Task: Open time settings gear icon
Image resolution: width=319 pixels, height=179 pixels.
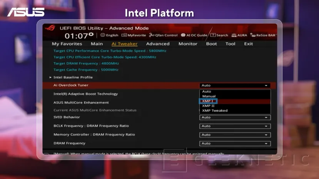Action: [x=91, y=34]
